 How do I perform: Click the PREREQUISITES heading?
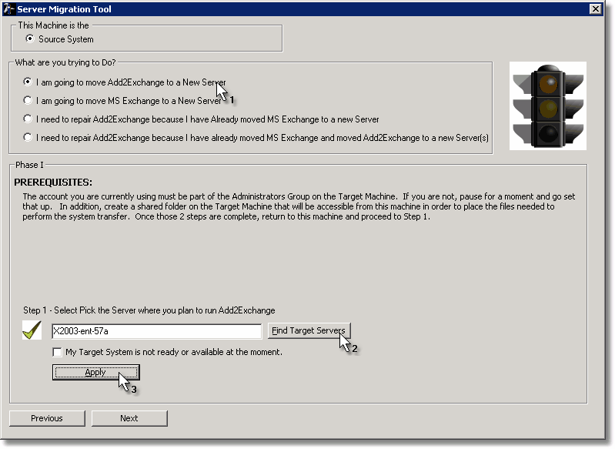pos(53,183)
